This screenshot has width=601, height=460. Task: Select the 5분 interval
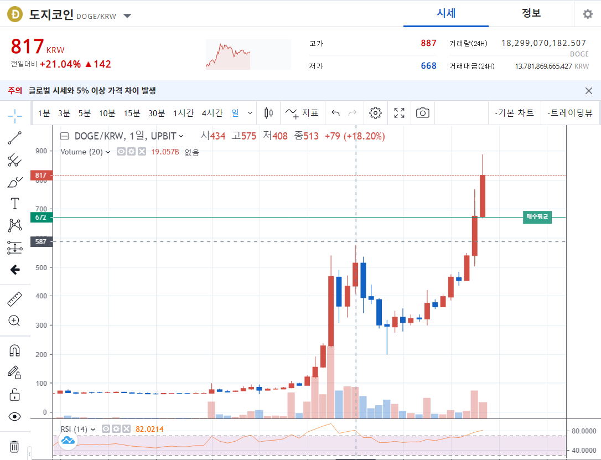85,113
